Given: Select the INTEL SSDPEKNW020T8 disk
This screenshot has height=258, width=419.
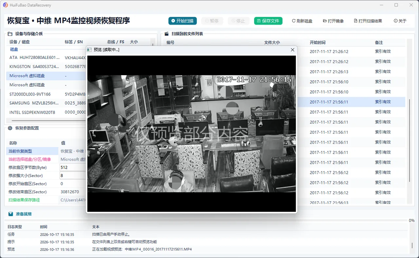Looking at the screenshot, I should 46,112.
